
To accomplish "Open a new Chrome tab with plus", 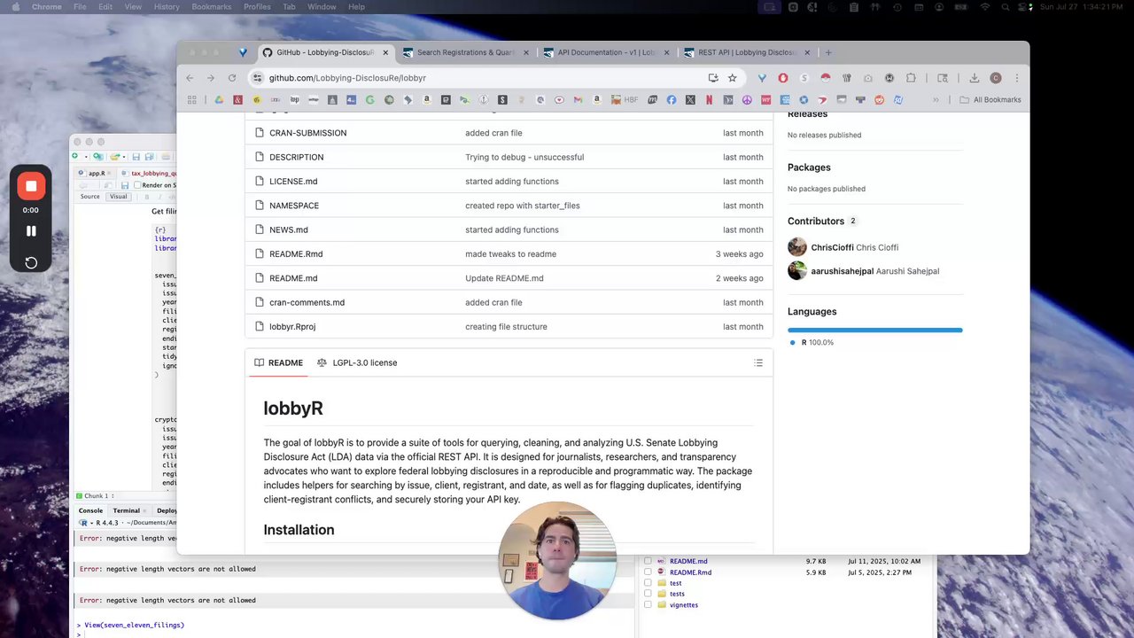I will [828, 52].
